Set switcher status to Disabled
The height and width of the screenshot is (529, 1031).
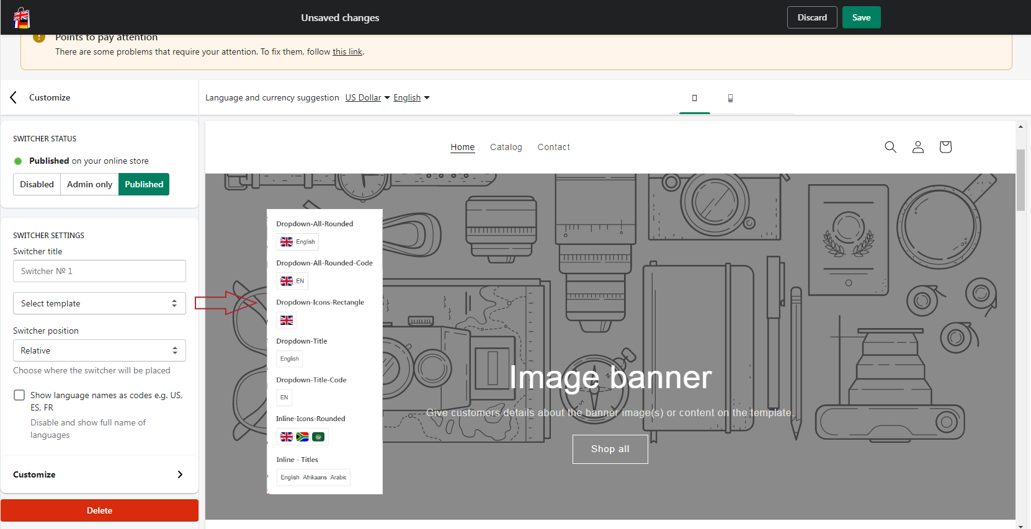pyautogui.click(x=37, y=184)
